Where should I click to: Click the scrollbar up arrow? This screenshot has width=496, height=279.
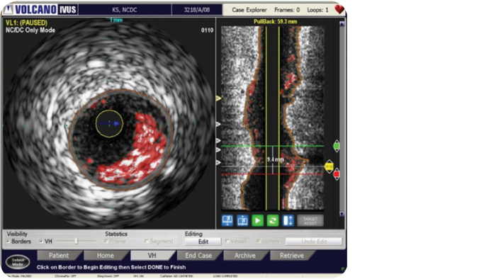tap(342, 23)
